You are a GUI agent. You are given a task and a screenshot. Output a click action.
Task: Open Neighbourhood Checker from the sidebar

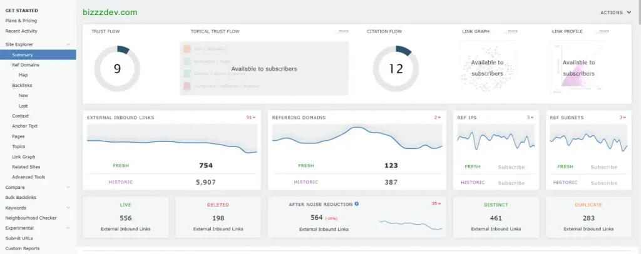pos(31,218)
